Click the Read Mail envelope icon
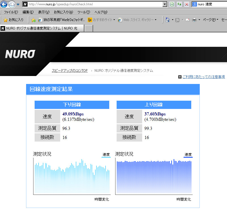The height and width of the screenshot is (215, 227). pyautogui.click(x=188, y=20)
